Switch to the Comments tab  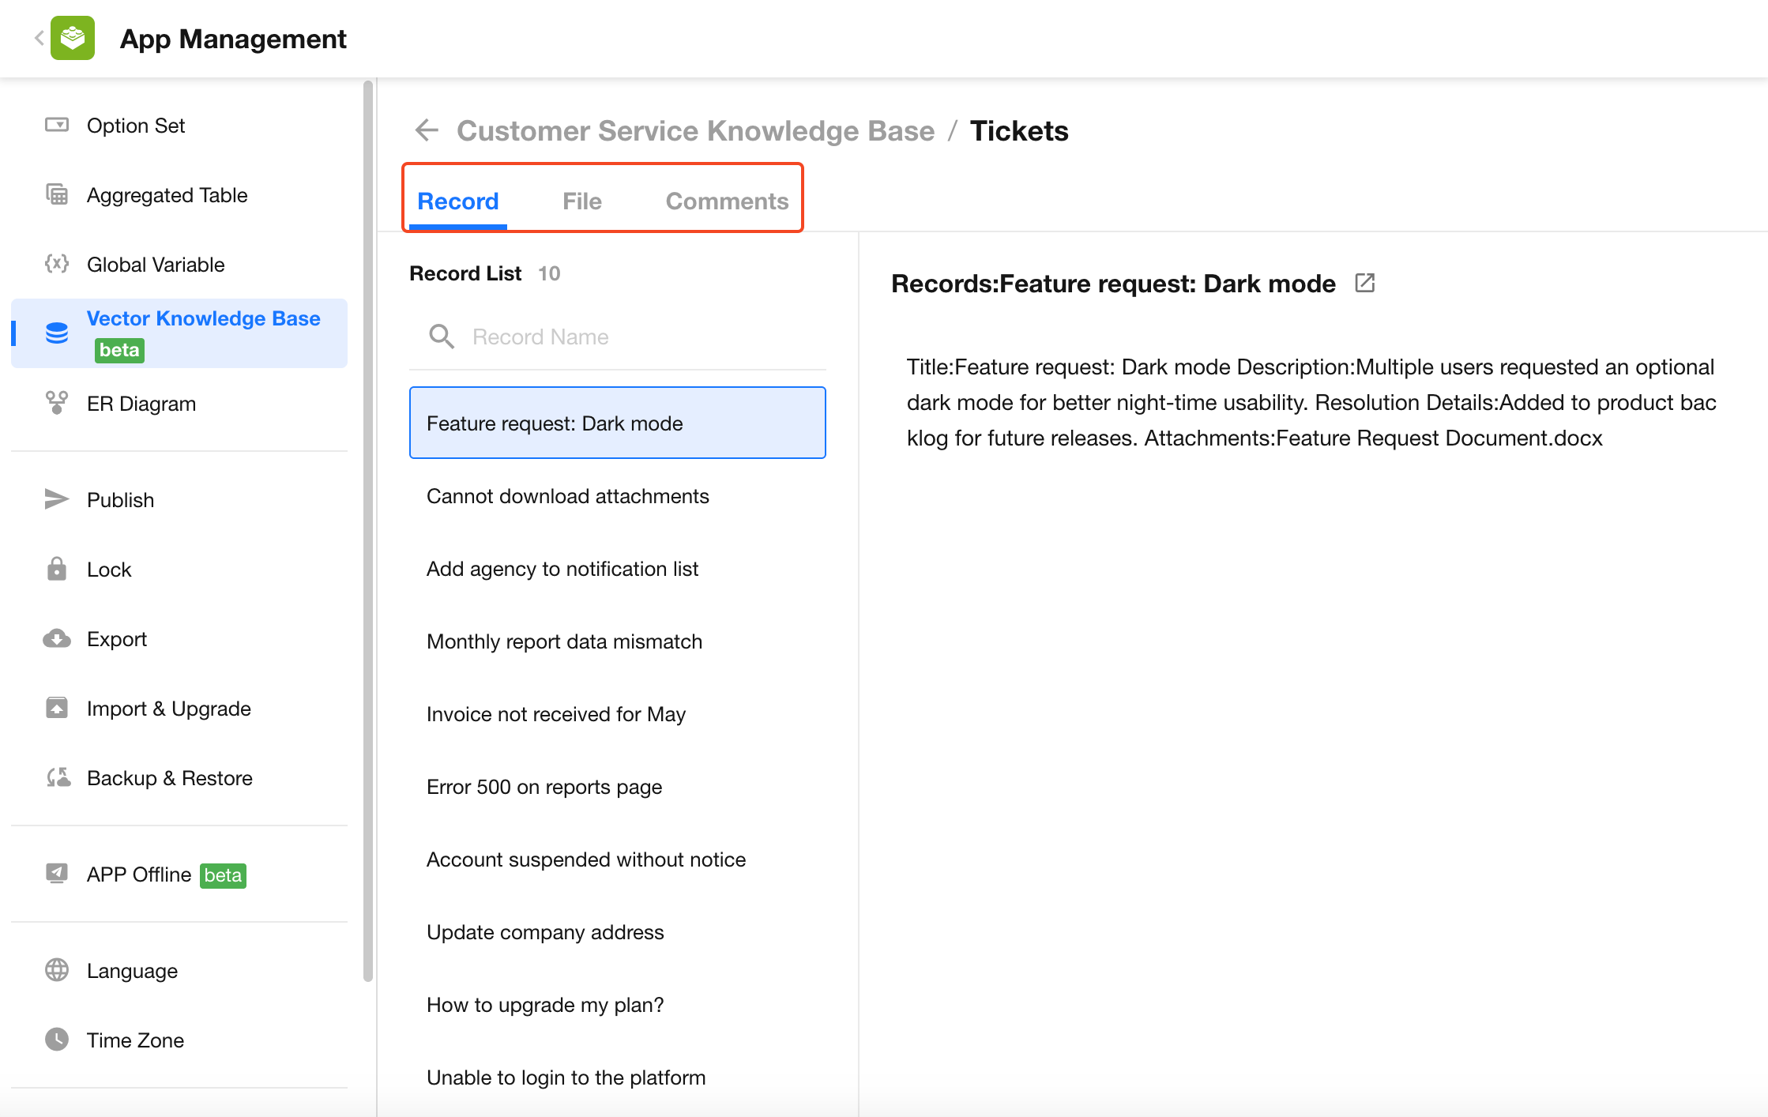(727, 201)
